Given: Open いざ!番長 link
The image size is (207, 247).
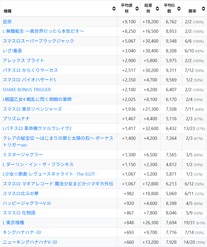Looking at the screenshot, I should click(13, 51).
